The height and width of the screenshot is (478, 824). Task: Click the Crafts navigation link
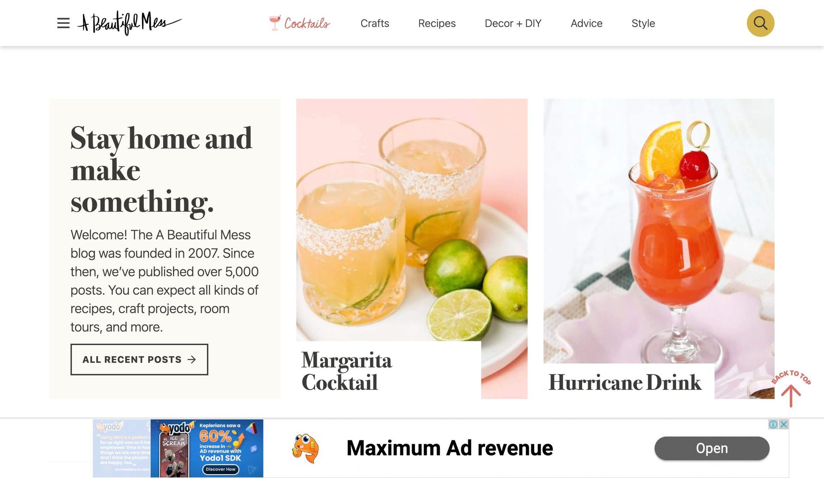pos(375,23)
